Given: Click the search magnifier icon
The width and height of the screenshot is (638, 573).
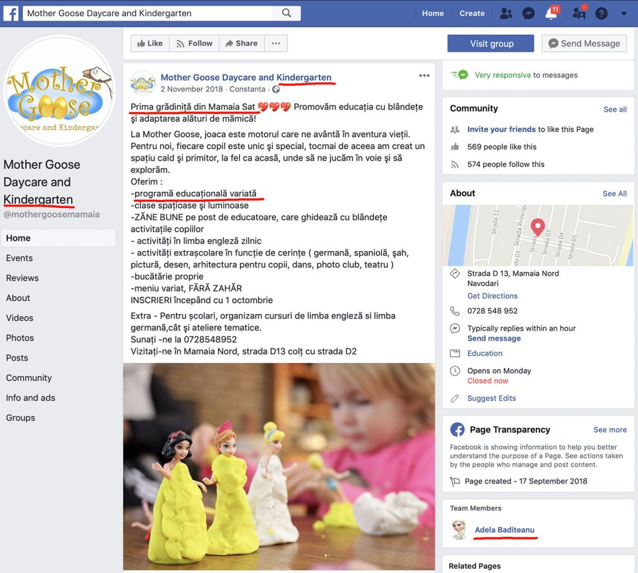Looking at the screenshot, I should pyautogui.click(x=287, y=13).
